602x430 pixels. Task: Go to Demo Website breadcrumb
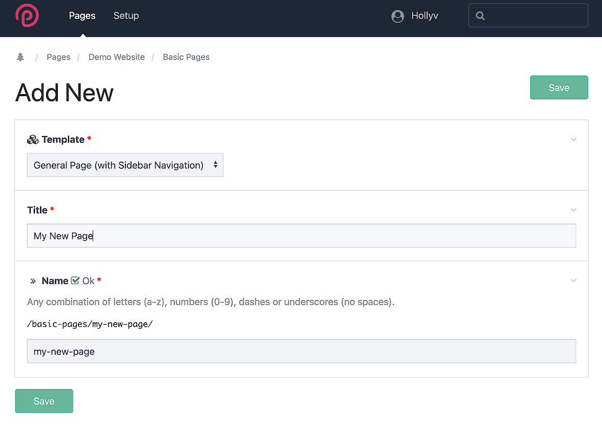click(x=117, y=57)
